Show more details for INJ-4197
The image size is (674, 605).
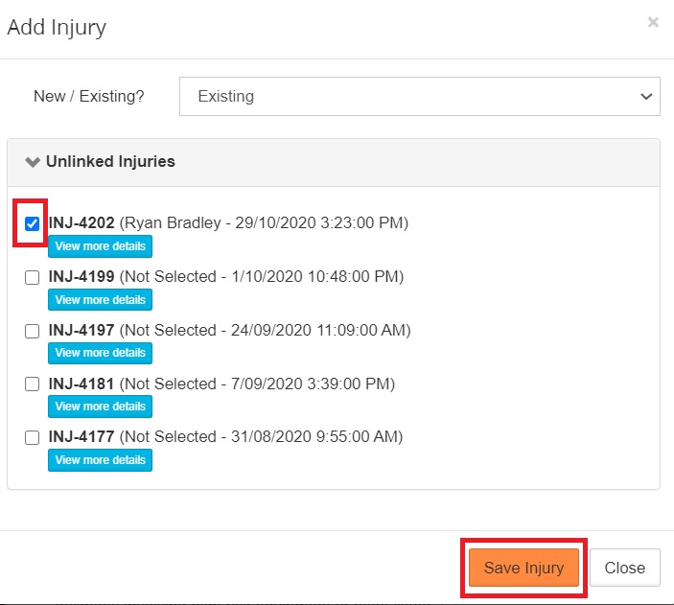point(100,354)
